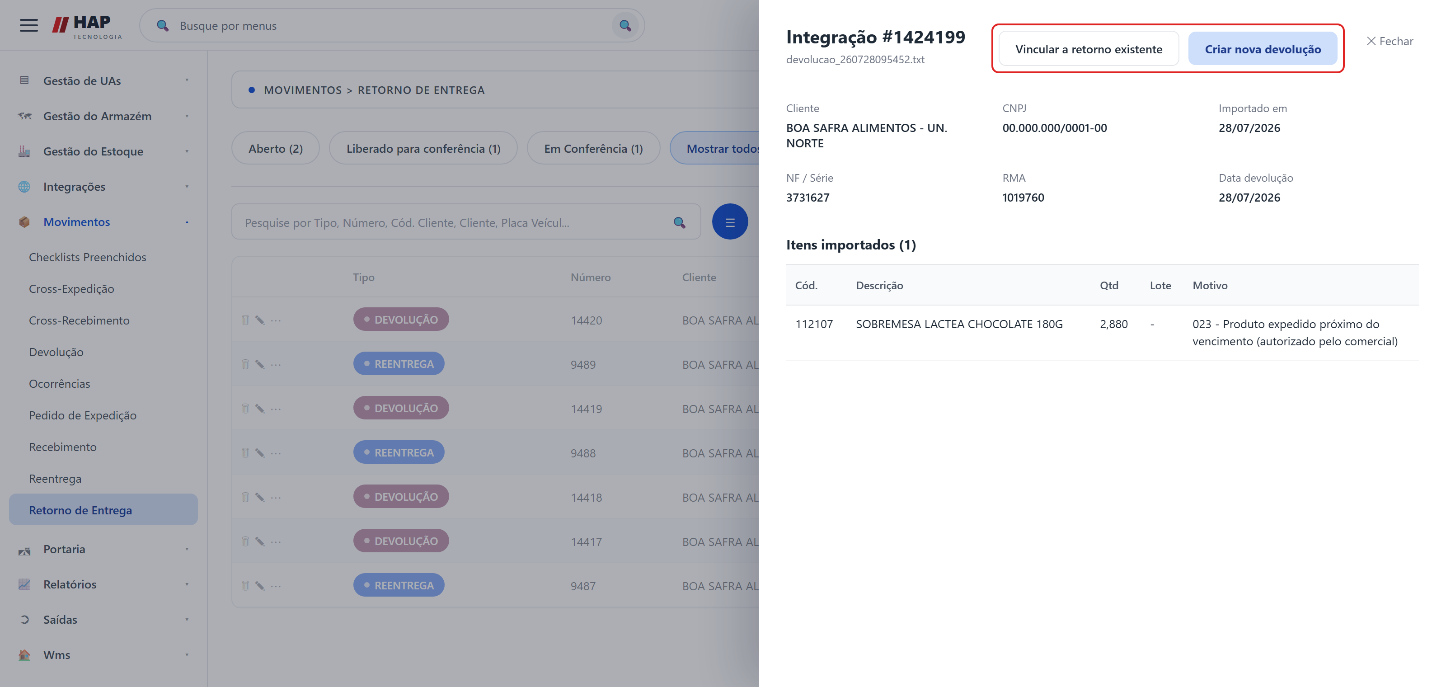Open Ocorrências submenu item
Image resolution: width=1446 pixels, height=687 pixels.
[60, 384]
